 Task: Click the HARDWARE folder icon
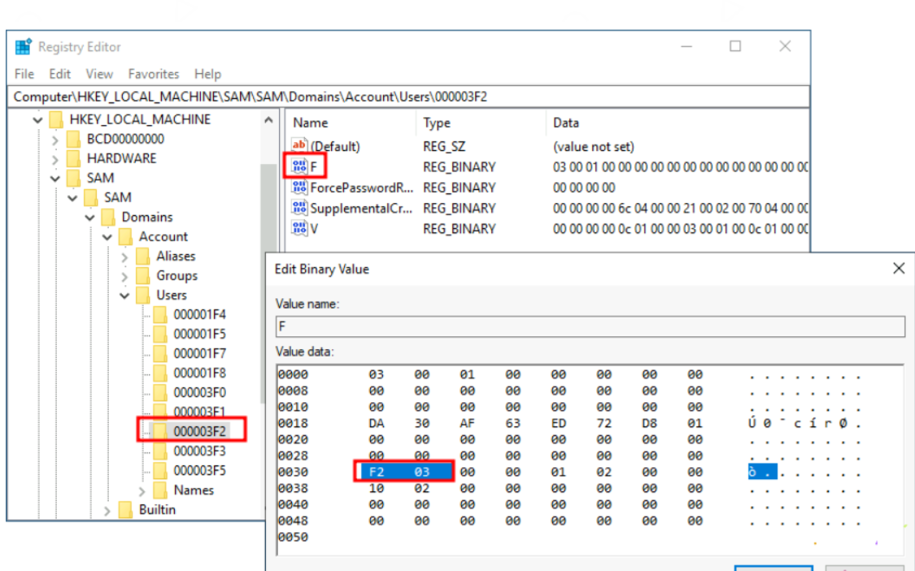coord(73,158)
